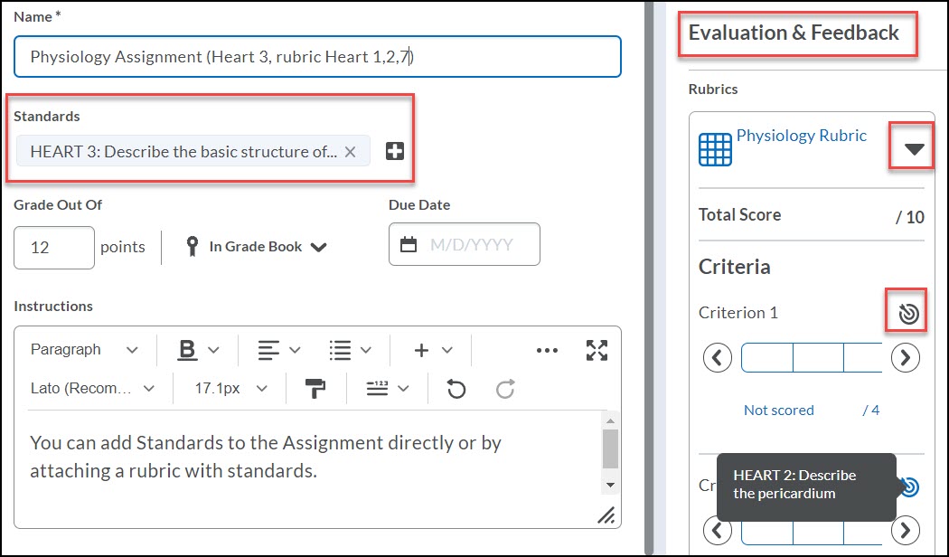Screen dimensions: 949x557
Task: Click Criterion 1 previous level arrow
Action: click(x=718, y=357)
